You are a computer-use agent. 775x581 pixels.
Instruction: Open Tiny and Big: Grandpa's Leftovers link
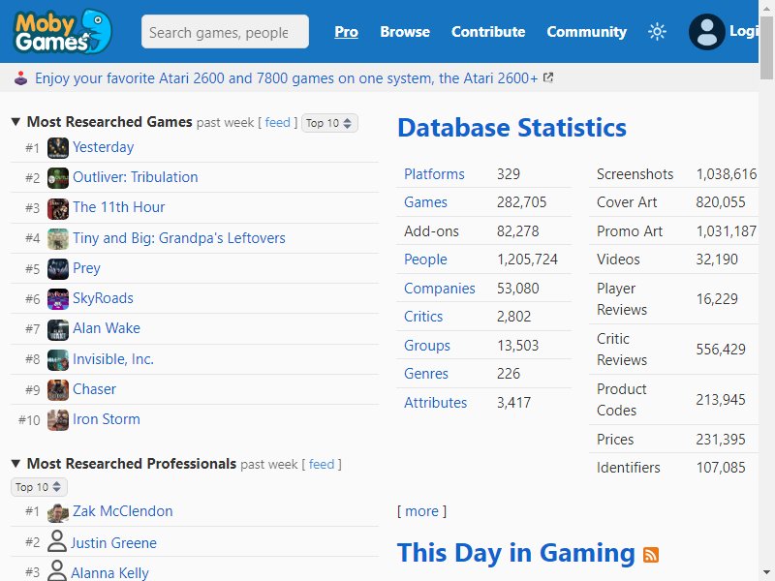pos(179,238)
